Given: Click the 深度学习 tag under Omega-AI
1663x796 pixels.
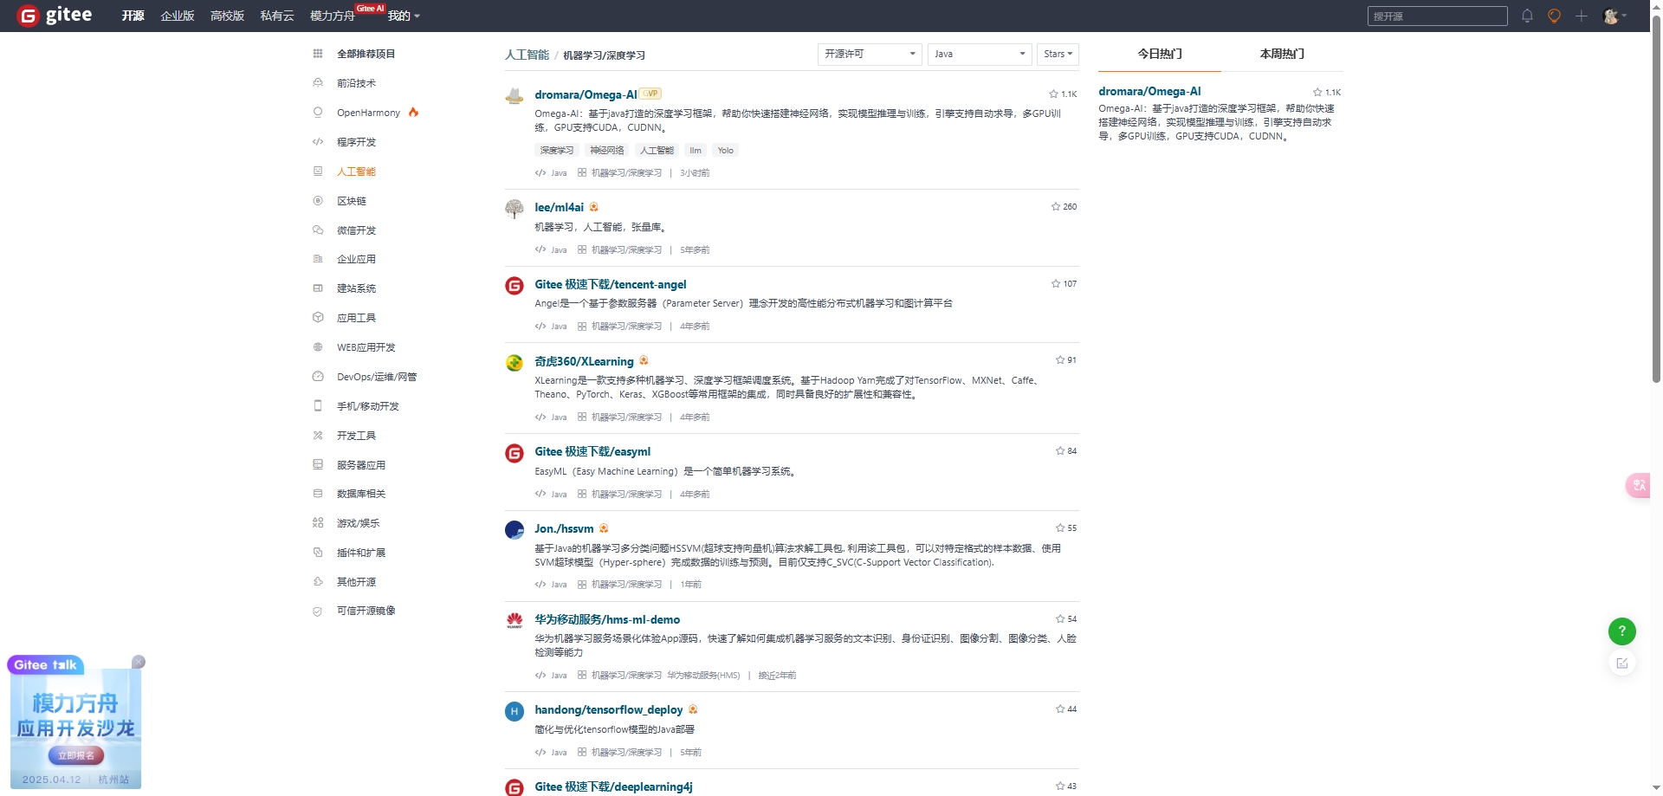Looking at the screenshot, I should coord(557,150).
